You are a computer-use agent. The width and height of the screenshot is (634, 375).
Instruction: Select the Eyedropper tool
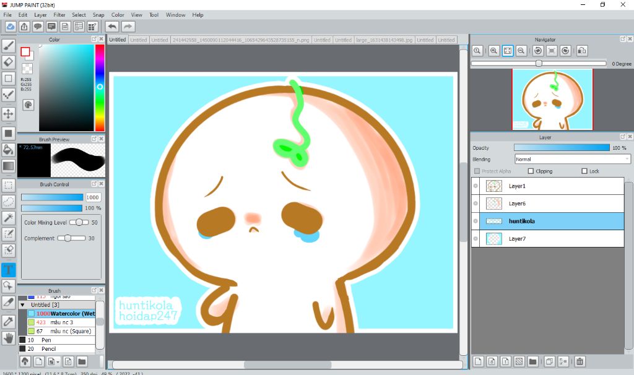coord(9,321)
